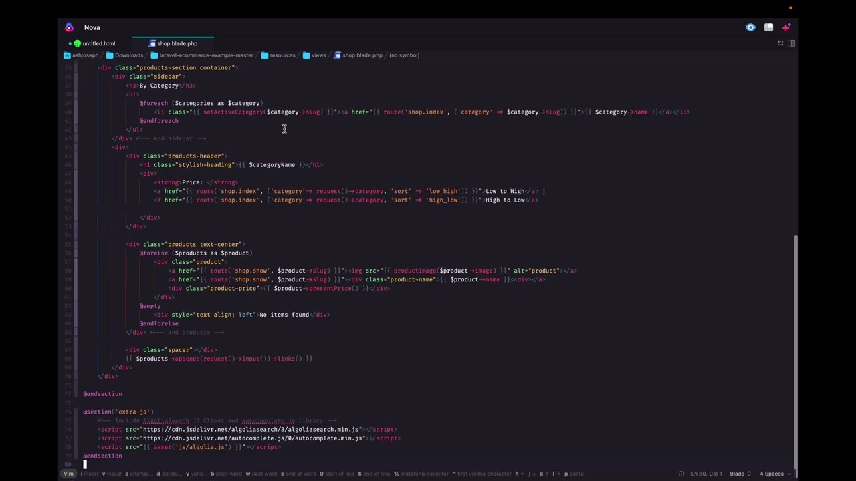Click the 'w next word' Vim hint
Image resolution: width=856 pixels, height=481 pixels.
coord(261,474)
